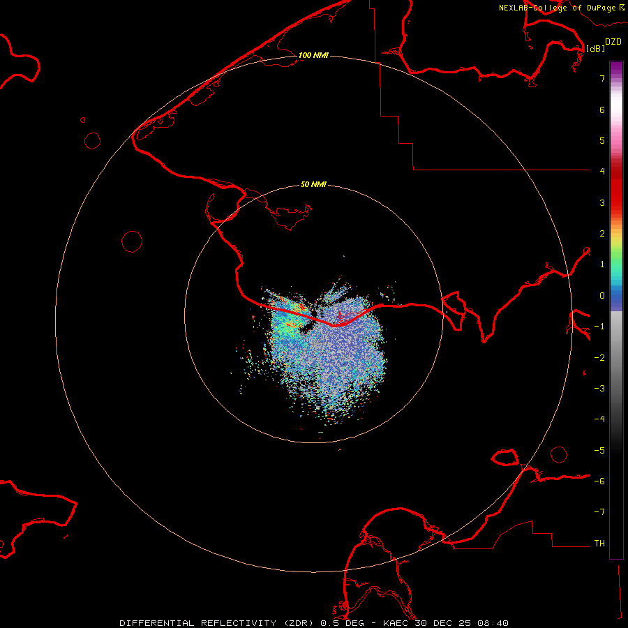Image resolution: width=628 pixels, height=628 pixels.
Task: Select the "-6" tick on the color scale
Action: [x=599, y=481]
